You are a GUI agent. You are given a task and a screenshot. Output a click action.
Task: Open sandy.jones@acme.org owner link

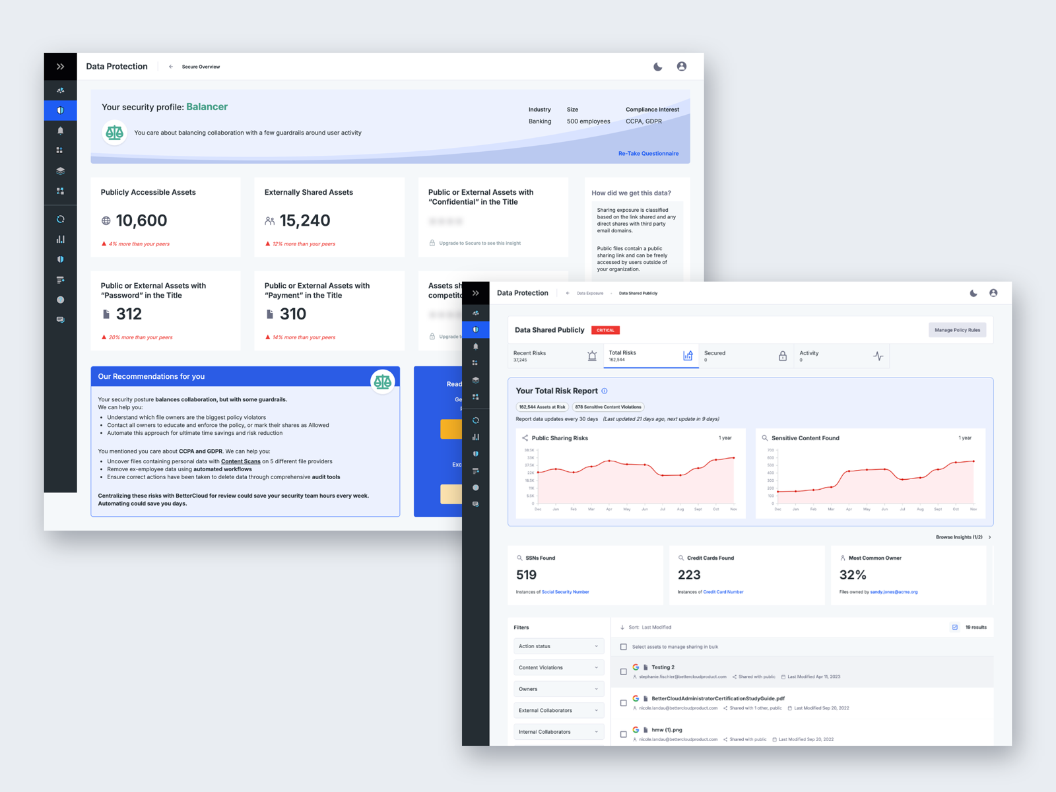click(894, 592)
